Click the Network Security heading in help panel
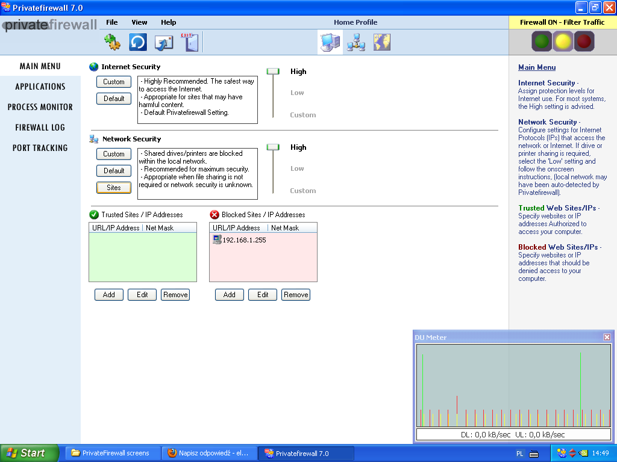Viewport: 617px width, 462px height. tap(547, 122)
